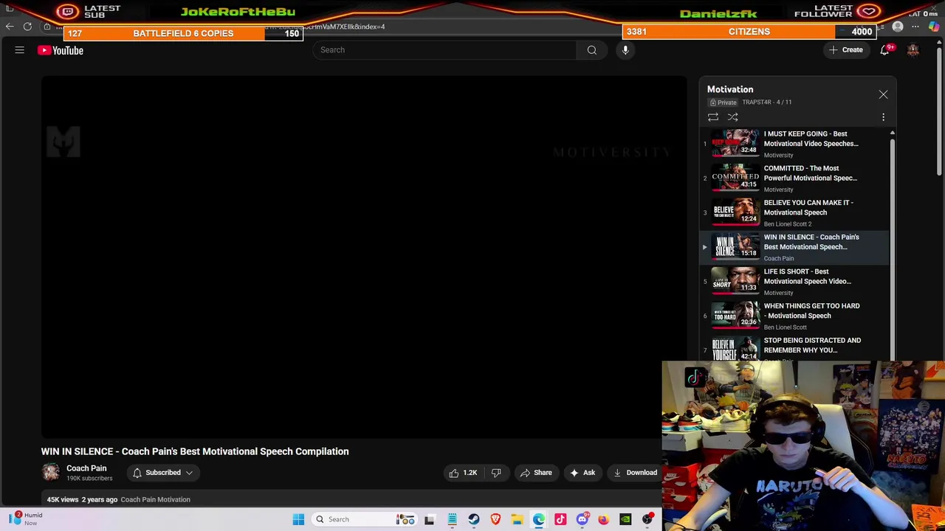The height and width of the screenshot is (531, 945).
Task: Open the Notepad icon on taskbar
Action: [x=452, y=519]
